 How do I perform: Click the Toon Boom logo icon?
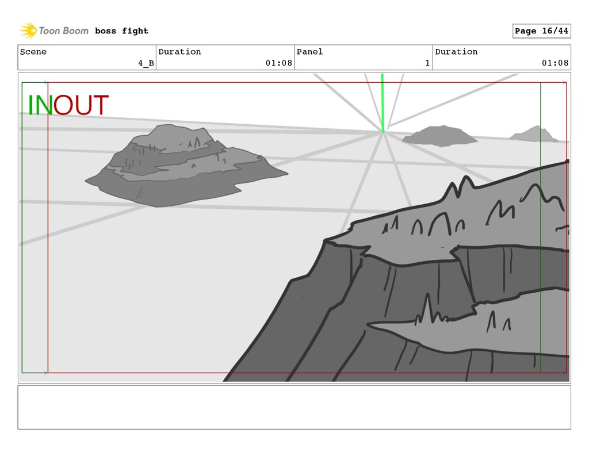tap(28, 30)
